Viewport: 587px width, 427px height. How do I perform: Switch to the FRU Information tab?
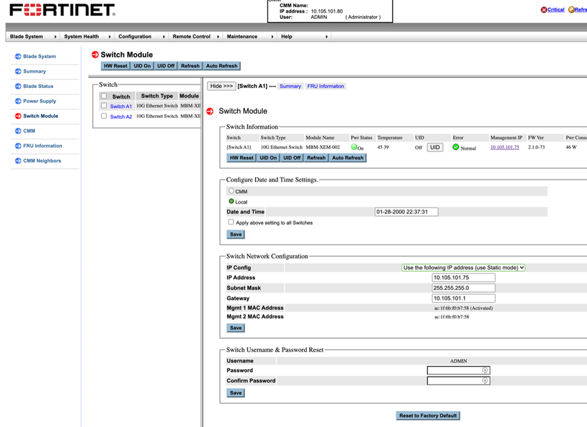point(325,86)
